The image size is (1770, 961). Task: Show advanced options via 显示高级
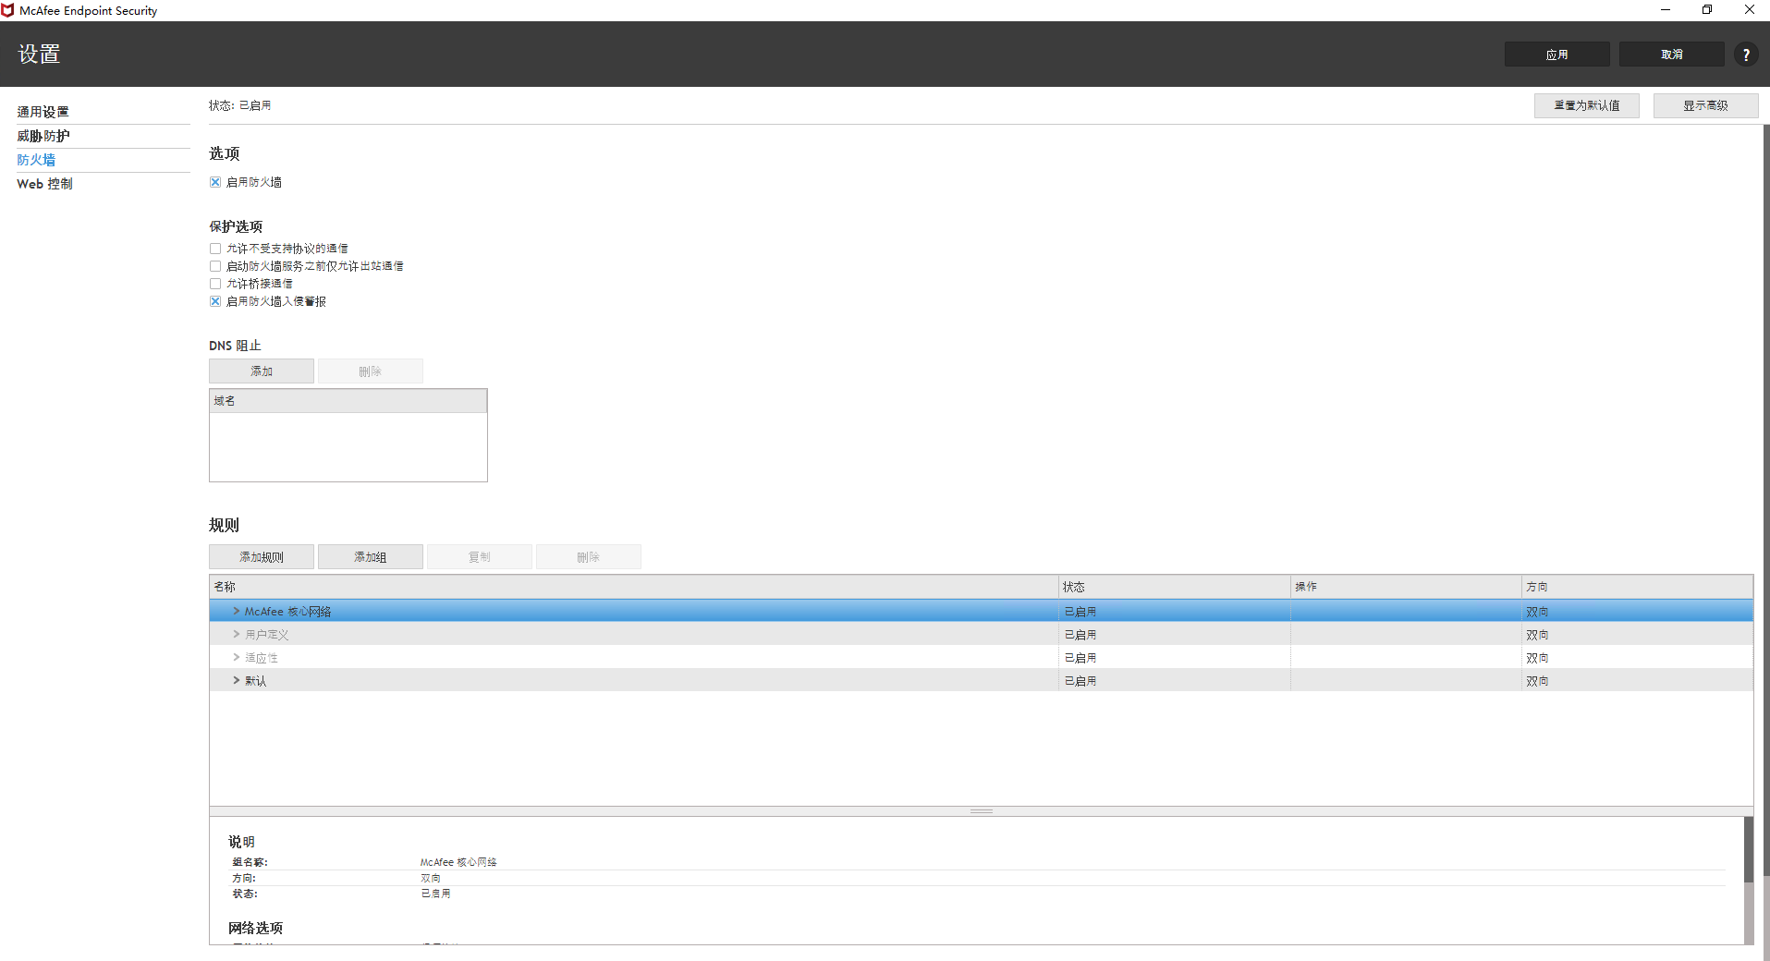tap(1705, 105)
